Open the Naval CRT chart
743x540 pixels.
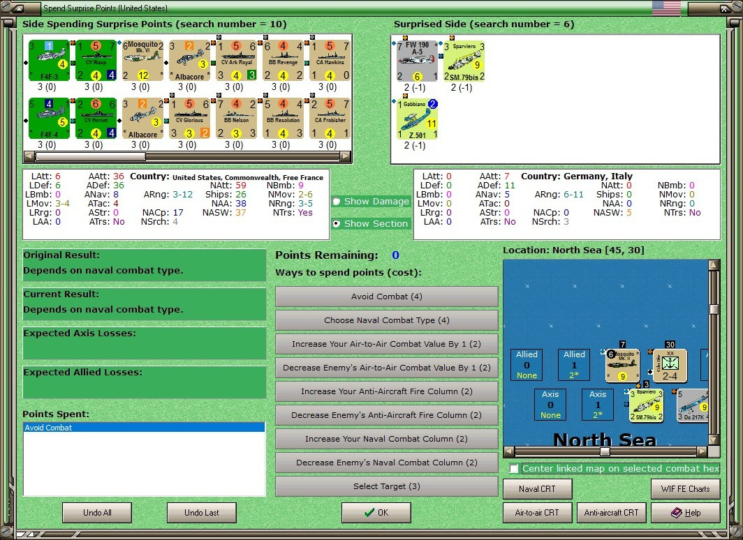pyautogui.click(x=538, y=489)
